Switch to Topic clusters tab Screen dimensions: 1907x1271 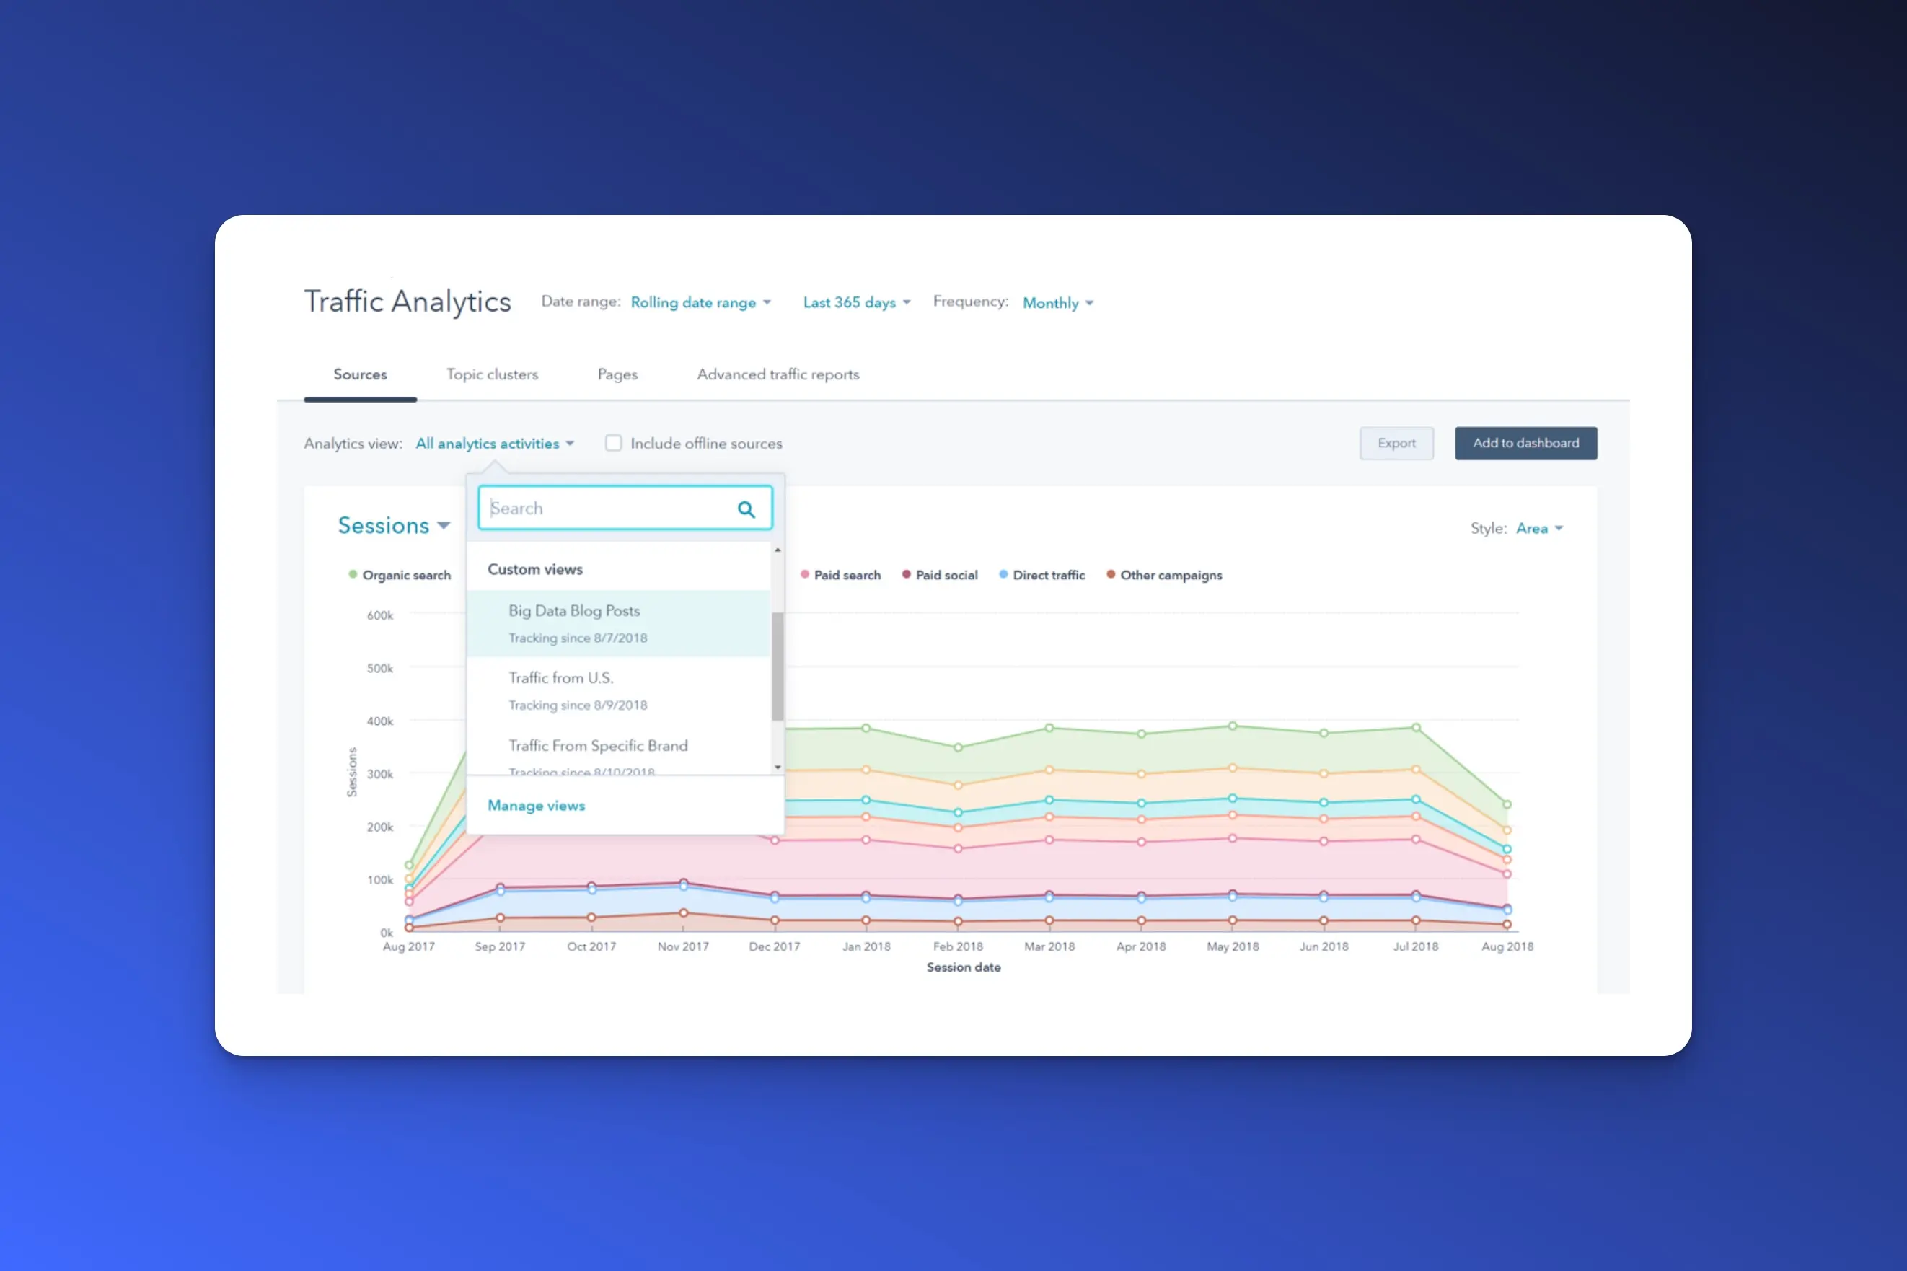tap(492, 374)
